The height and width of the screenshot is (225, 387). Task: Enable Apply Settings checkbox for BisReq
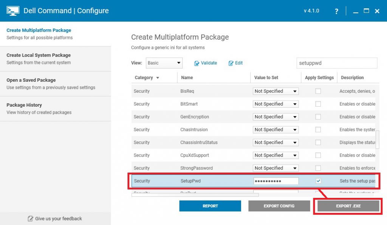tap(318, 91)
